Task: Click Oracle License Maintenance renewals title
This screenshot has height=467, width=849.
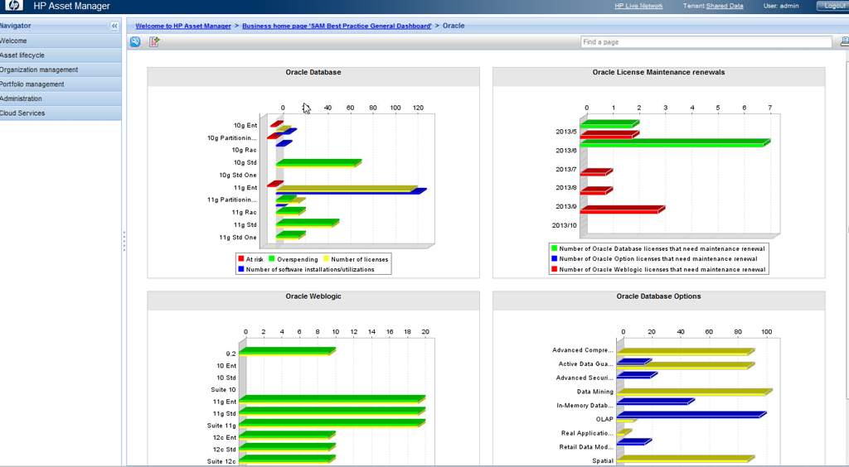Action: [x=658, y=72]
